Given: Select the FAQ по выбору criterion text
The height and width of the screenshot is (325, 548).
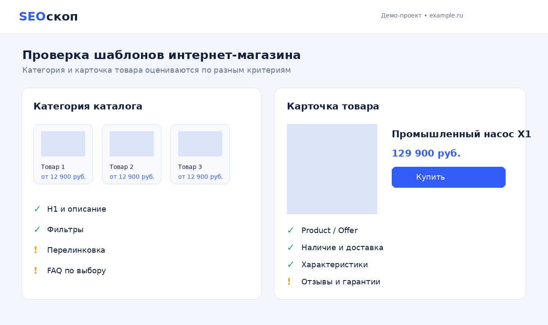Looking at the screenshot, I should point(77,271).
